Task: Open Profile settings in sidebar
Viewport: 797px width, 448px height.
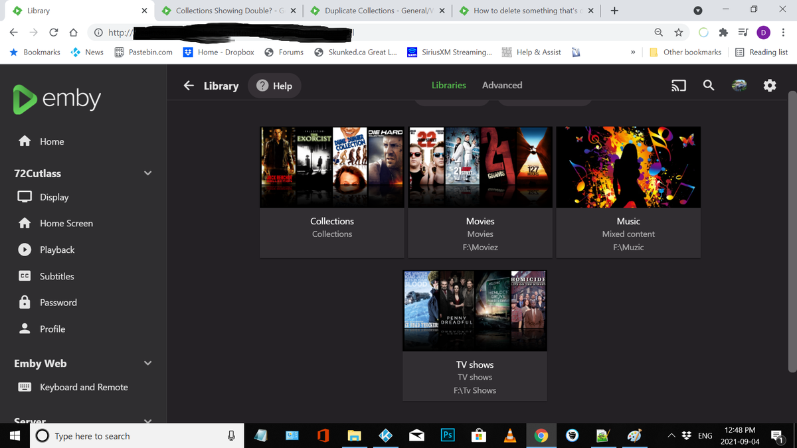Action: [x=41, y=329]
